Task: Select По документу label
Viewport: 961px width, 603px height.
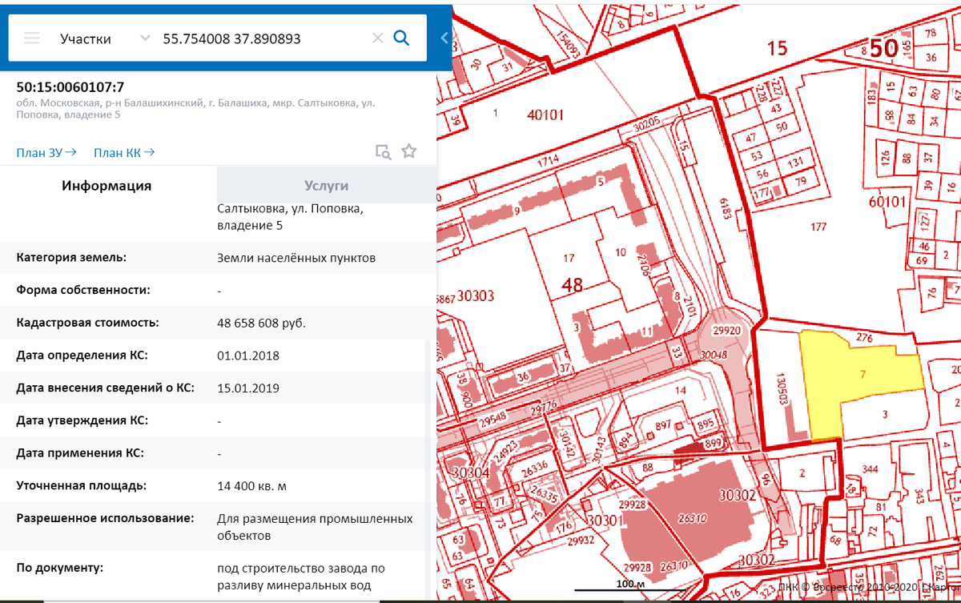Action: [60, 568]
